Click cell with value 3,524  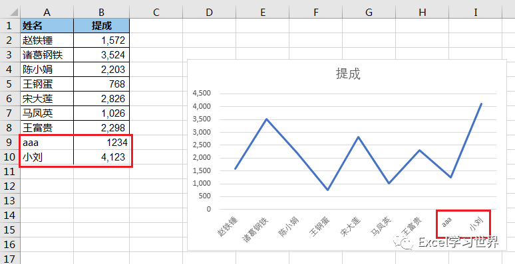[x=102, y=54]
